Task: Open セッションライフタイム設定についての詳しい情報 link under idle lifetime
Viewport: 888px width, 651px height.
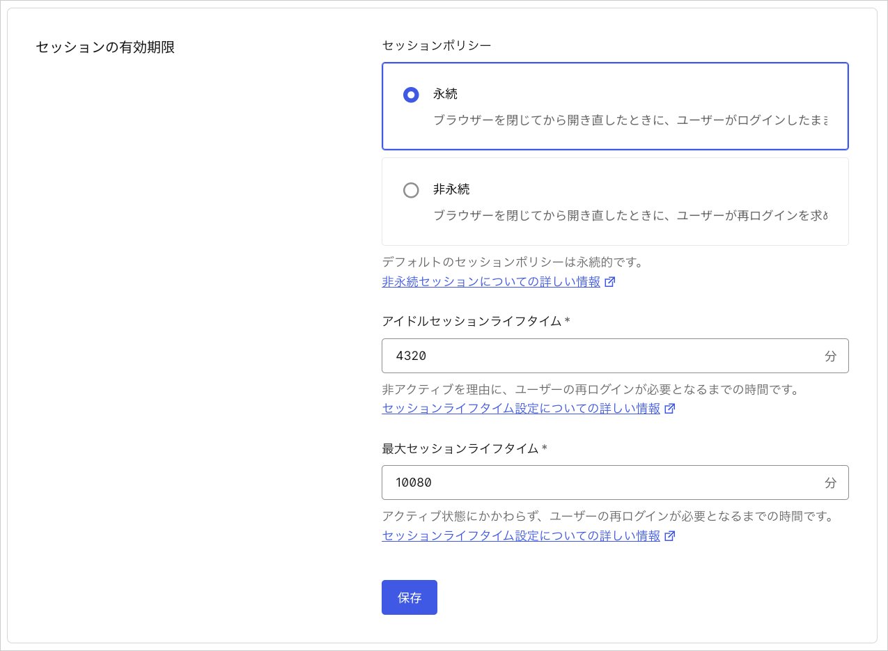Action: 521,409
